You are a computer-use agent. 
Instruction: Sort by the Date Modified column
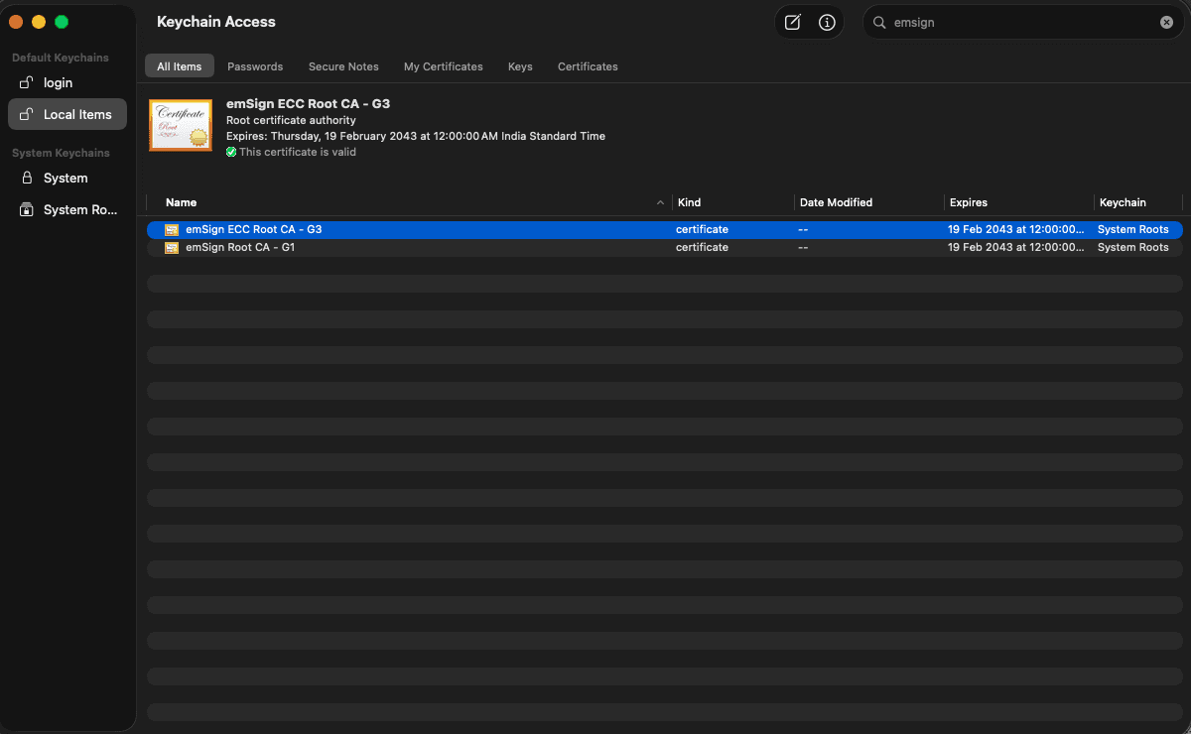(x=868, y=202)
